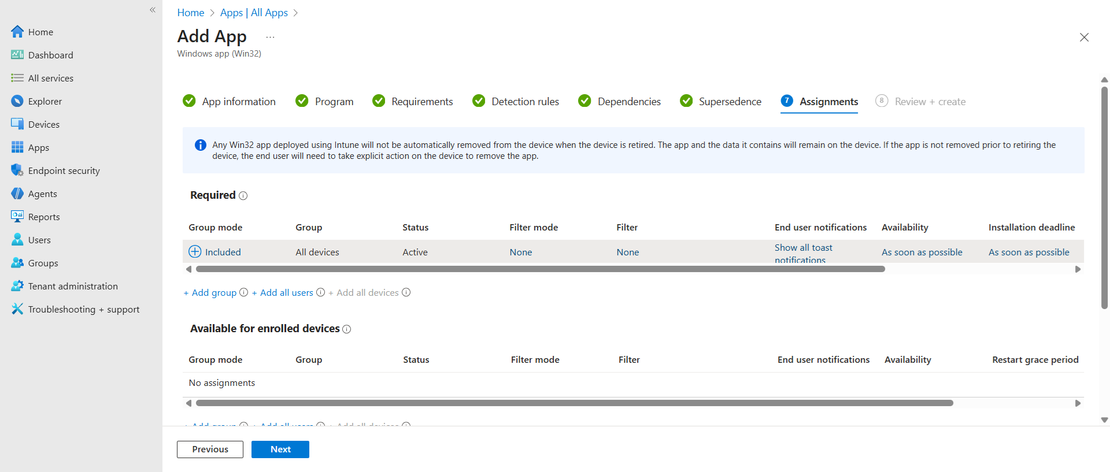
Task: Click the Agents icon in sidebar
Action: click(x=17, y=194)
